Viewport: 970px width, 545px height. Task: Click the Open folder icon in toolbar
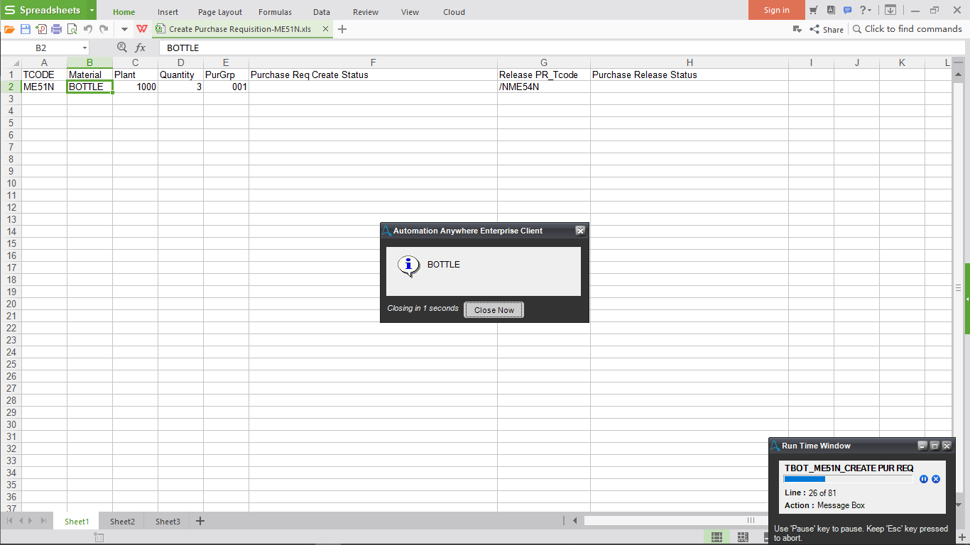[x=9, y=29]
